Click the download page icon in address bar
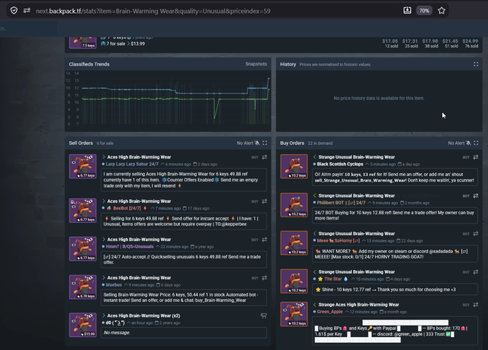This screenshot has width=488, height=350. tap(407, 11)
